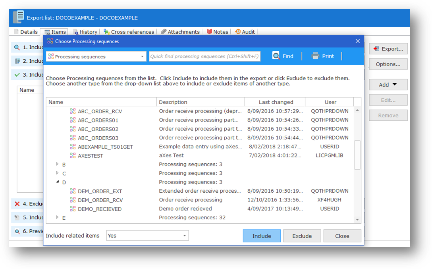Screen dimensions: 432x269
Task: Sort by the Description column header
Action: 201,102
